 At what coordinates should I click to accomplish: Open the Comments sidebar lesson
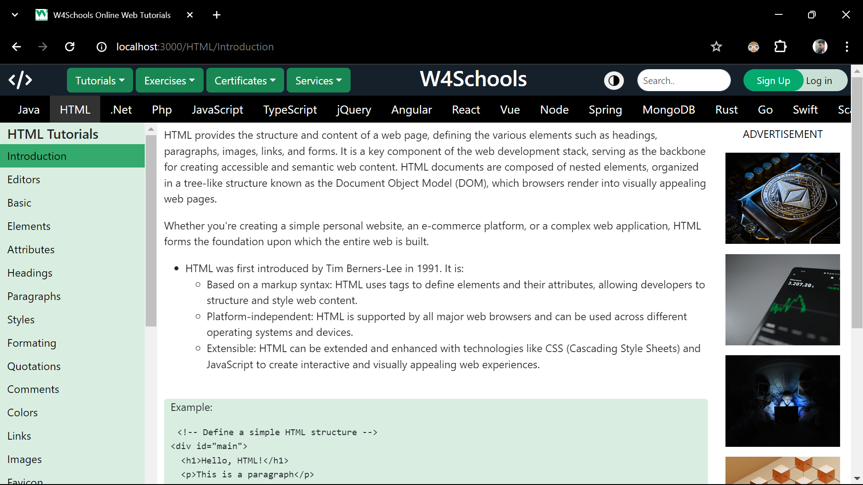tap(72, 389)
